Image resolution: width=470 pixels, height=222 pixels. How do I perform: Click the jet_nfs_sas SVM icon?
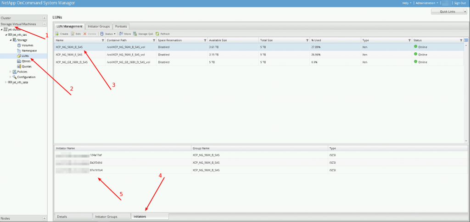tap(10, 35)
